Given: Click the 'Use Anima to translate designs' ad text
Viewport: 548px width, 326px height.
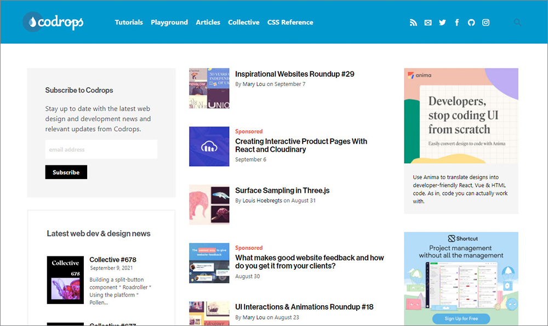Looking at the screenshot, I should [x=460, y=189].
